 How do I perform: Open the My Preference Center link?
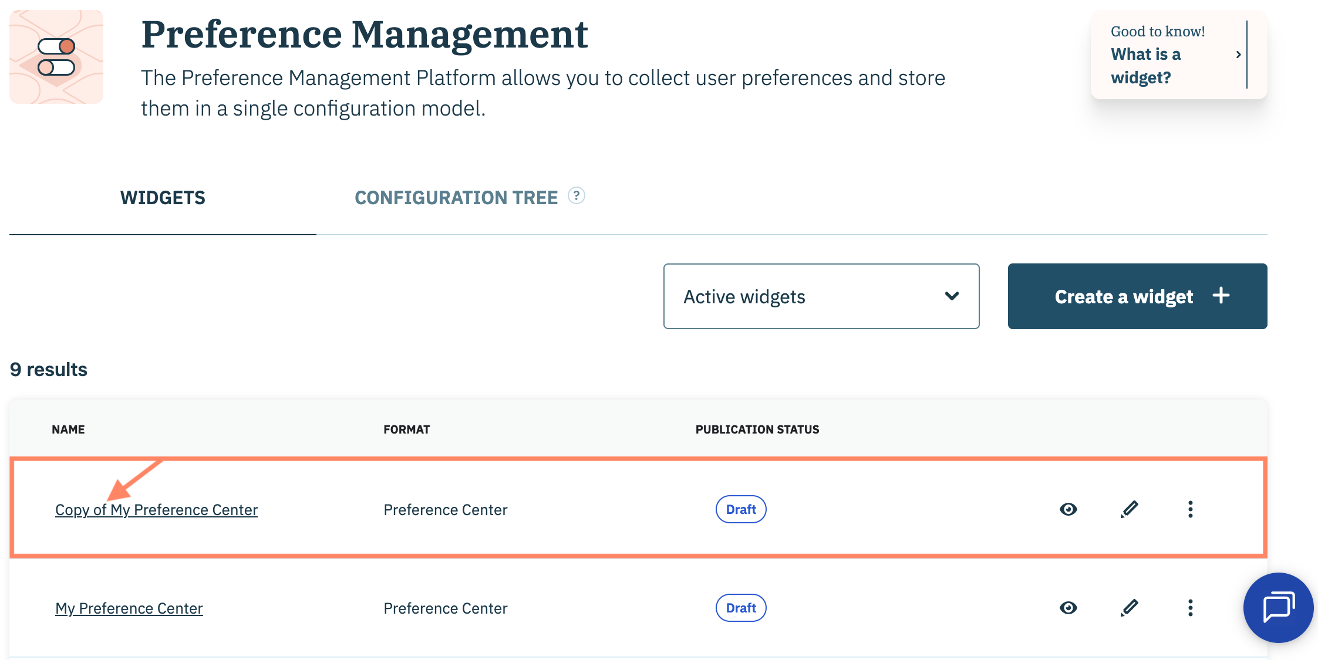[x=129, y=608]
